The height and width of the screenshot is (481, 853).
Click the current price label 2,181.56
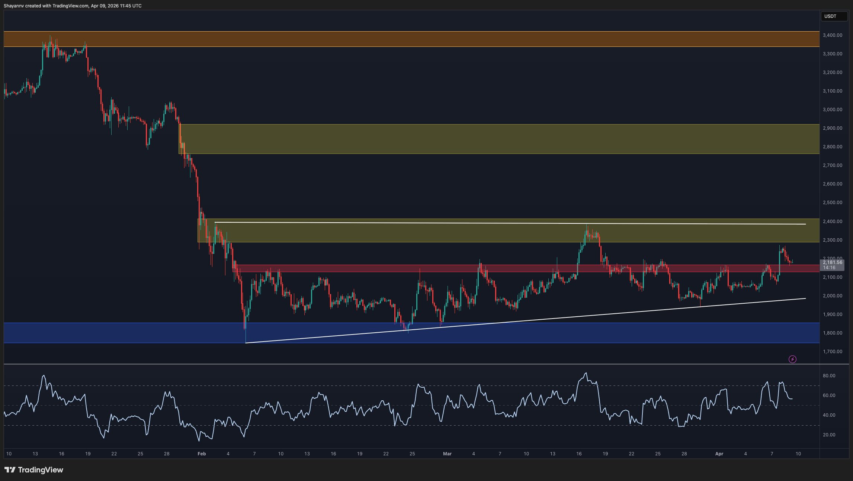(832, 262)
